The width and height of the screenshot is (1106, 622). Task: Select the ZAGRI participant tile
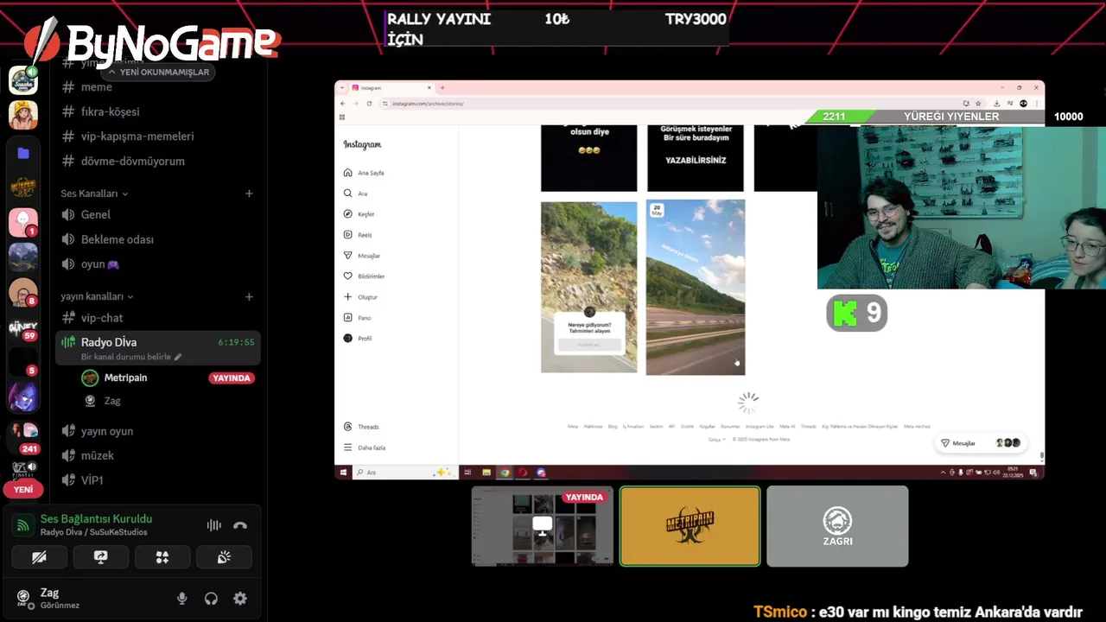point(837,526)
